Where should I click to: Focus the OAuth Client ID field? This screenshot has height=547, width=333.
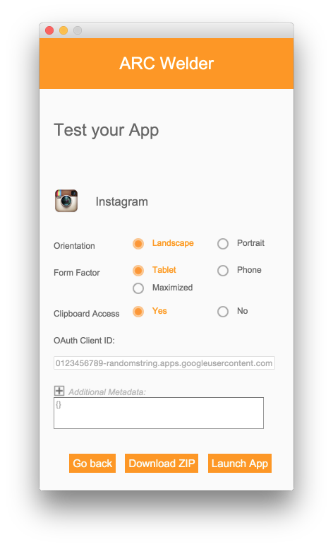coord(164,363)
